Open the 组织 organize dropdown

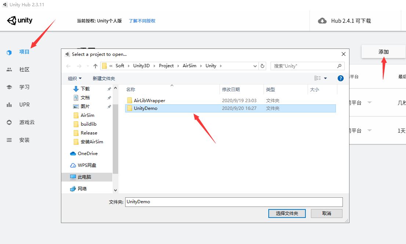tap(75, 78)
